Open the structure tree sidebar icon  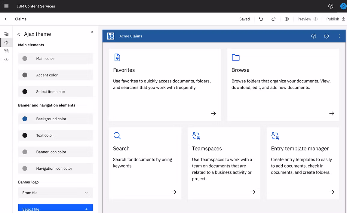[x=6, y=34]
